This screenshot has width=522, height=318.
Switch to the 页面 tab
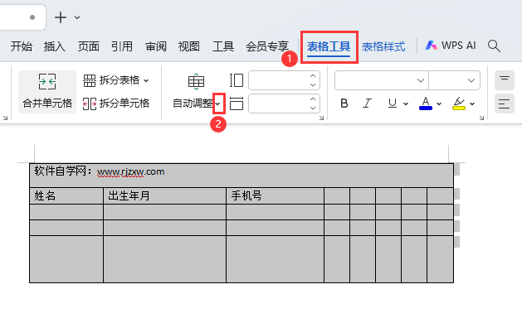tap(89, 46)
